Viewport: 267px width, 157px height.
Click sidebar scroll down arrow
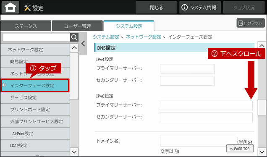(74, 152)
